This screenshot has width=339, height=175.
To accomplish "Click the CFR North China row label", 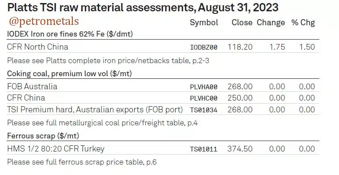I will pyautogui.click(x=38, y=47).
